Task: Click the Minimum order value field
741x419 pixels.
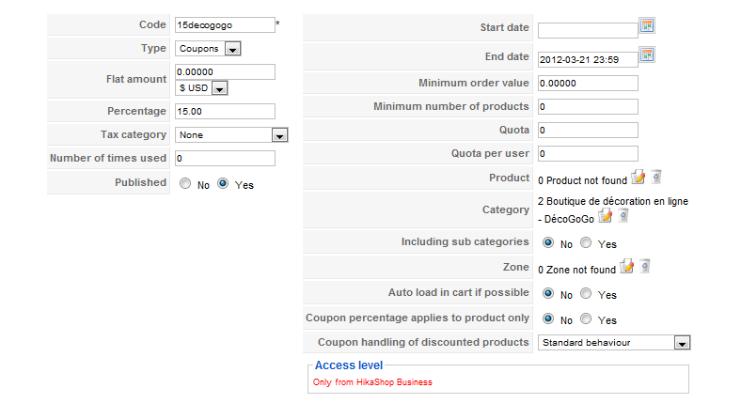Action: click(588, 83)
